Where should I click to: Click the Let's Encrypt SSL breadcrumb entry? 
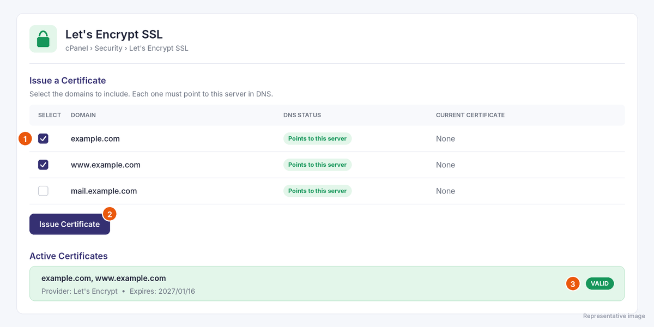(x=159, y=48)
